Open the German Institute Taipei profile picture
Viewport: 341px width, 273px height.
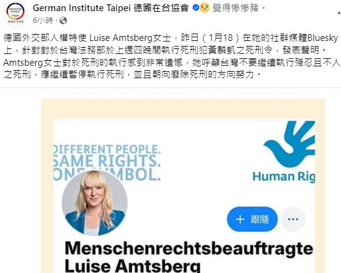(x=15, y=14)
